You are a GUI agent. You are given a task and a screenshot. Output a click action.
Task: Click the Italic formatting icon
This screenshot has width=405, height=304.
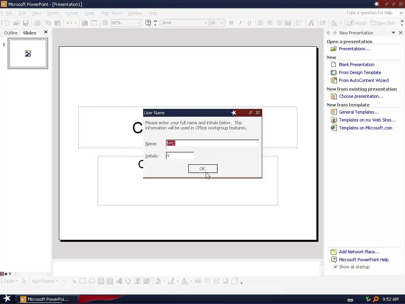tap(240, 23)
